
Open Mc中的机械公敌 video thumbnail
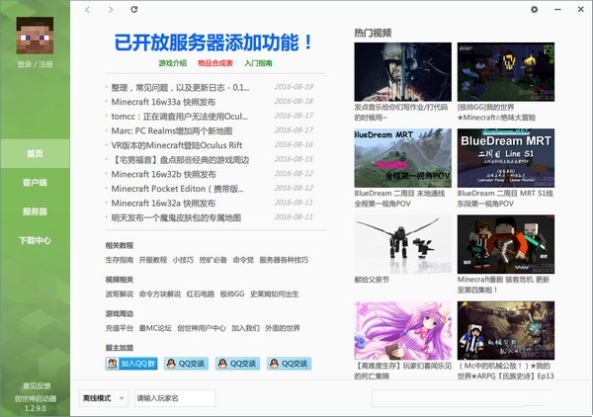(x=506, y=330)
